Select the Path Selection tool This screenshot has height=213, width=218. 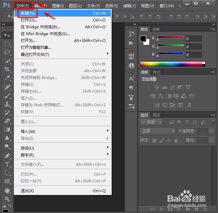click(x=7, y=173)
